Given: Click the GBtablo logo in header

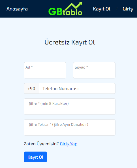Looking at the screenshot, I should (65, 9).
